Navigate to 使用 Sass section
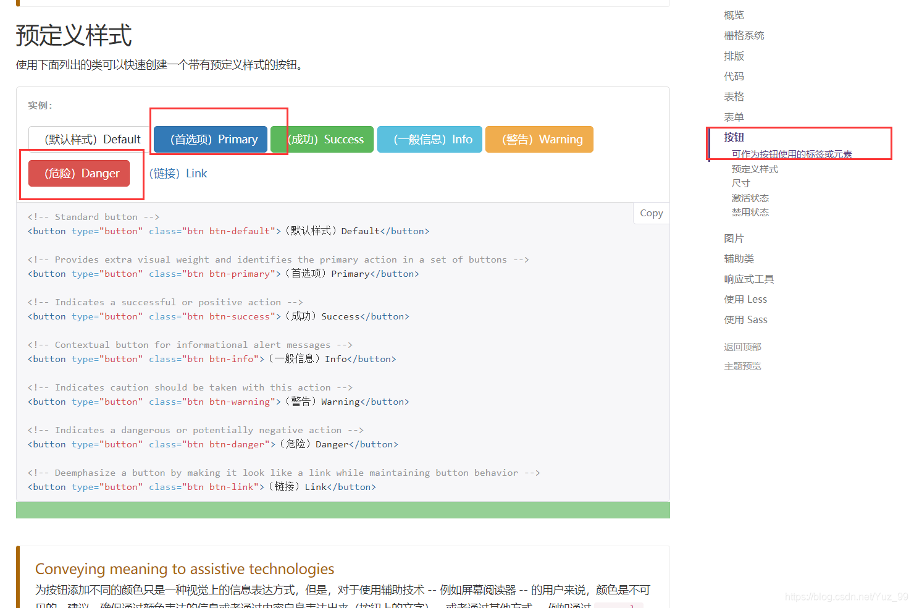This screenshot has height=608, width=914. point(745,319)
